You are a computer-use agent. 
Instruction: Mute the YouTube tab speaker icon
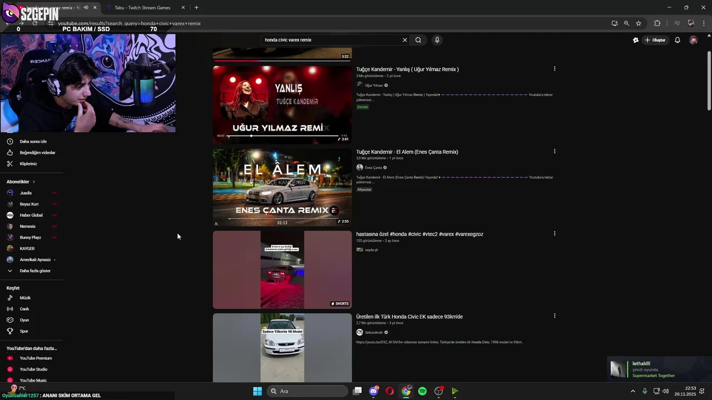tap(86, 8)
